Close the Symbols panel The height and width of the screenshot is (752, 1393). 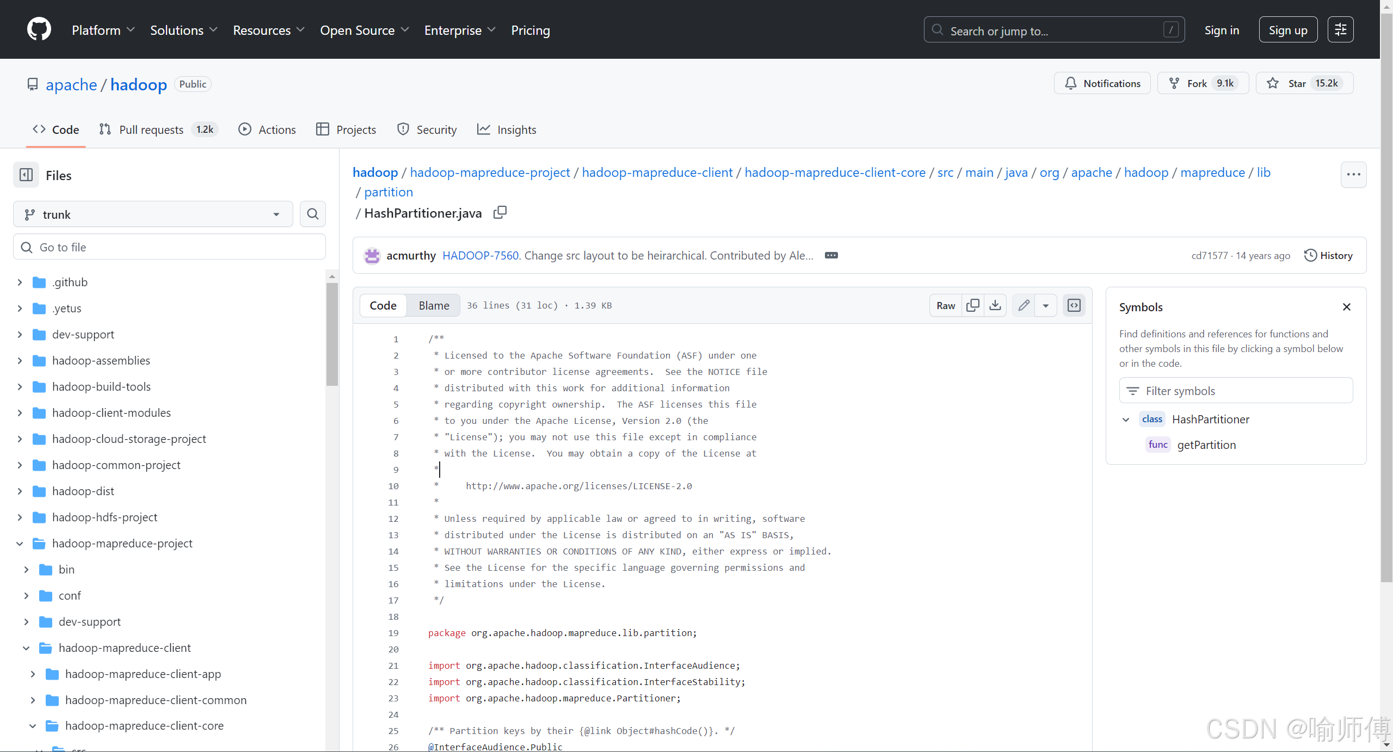coord(1347,307)
